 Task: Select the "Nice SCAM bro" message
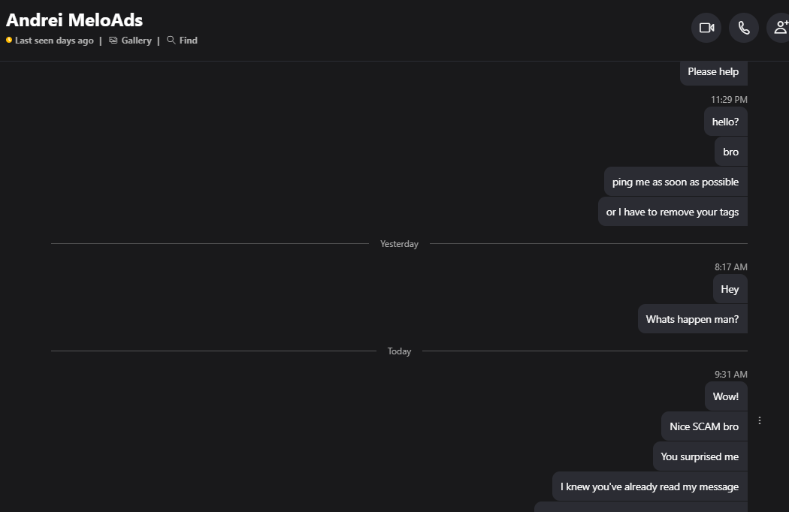tap(704, 426)
